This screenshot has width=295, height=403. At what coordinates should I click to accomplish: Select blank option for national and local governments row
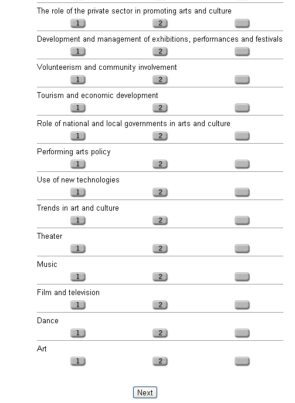tap(242, 136)
